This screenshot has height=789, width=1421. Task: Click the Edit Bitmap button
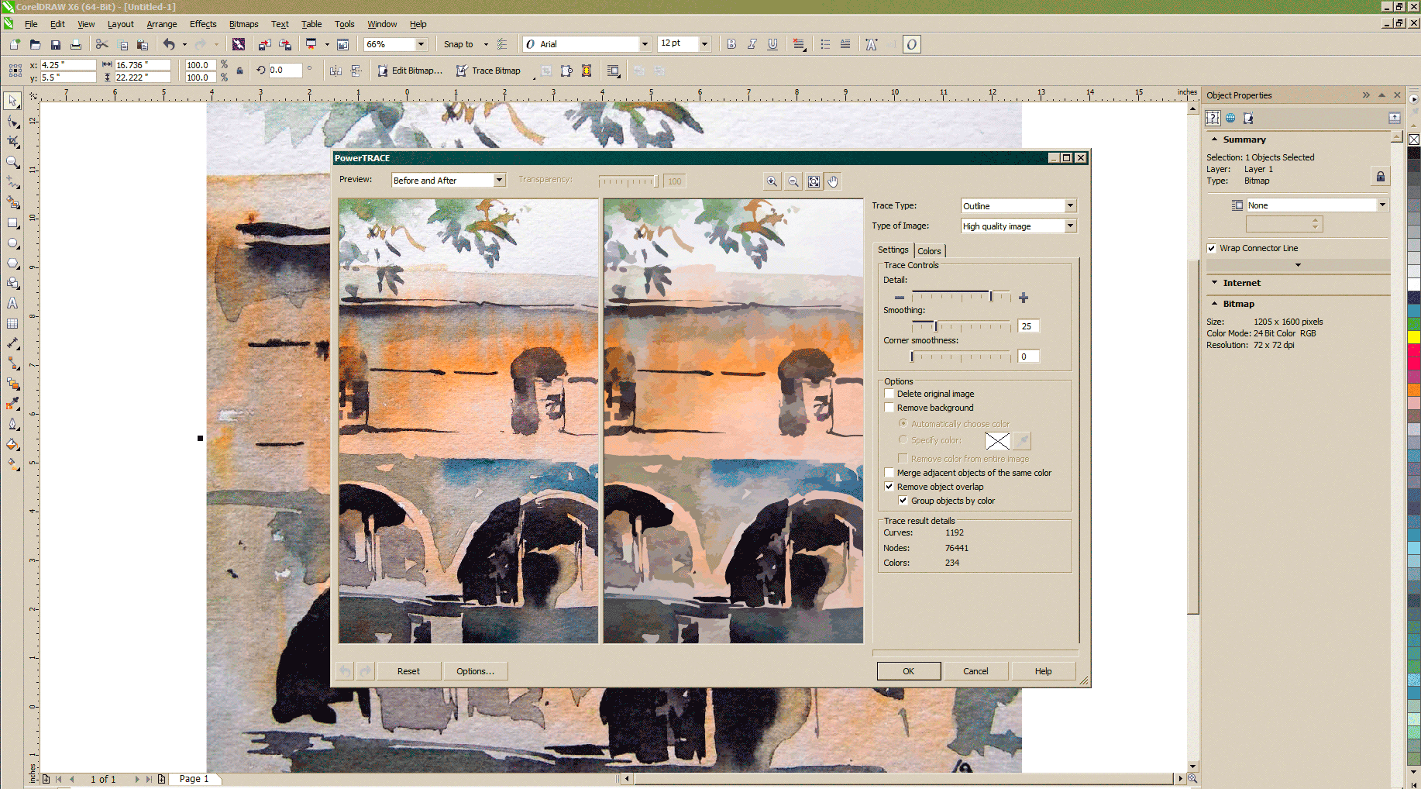coord(410,71)
